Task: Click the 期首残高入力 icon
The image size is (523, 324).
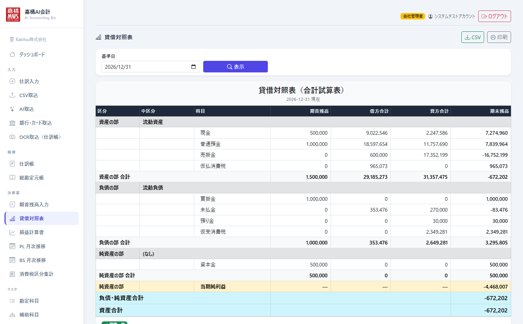Action: [x=12, y=205]
